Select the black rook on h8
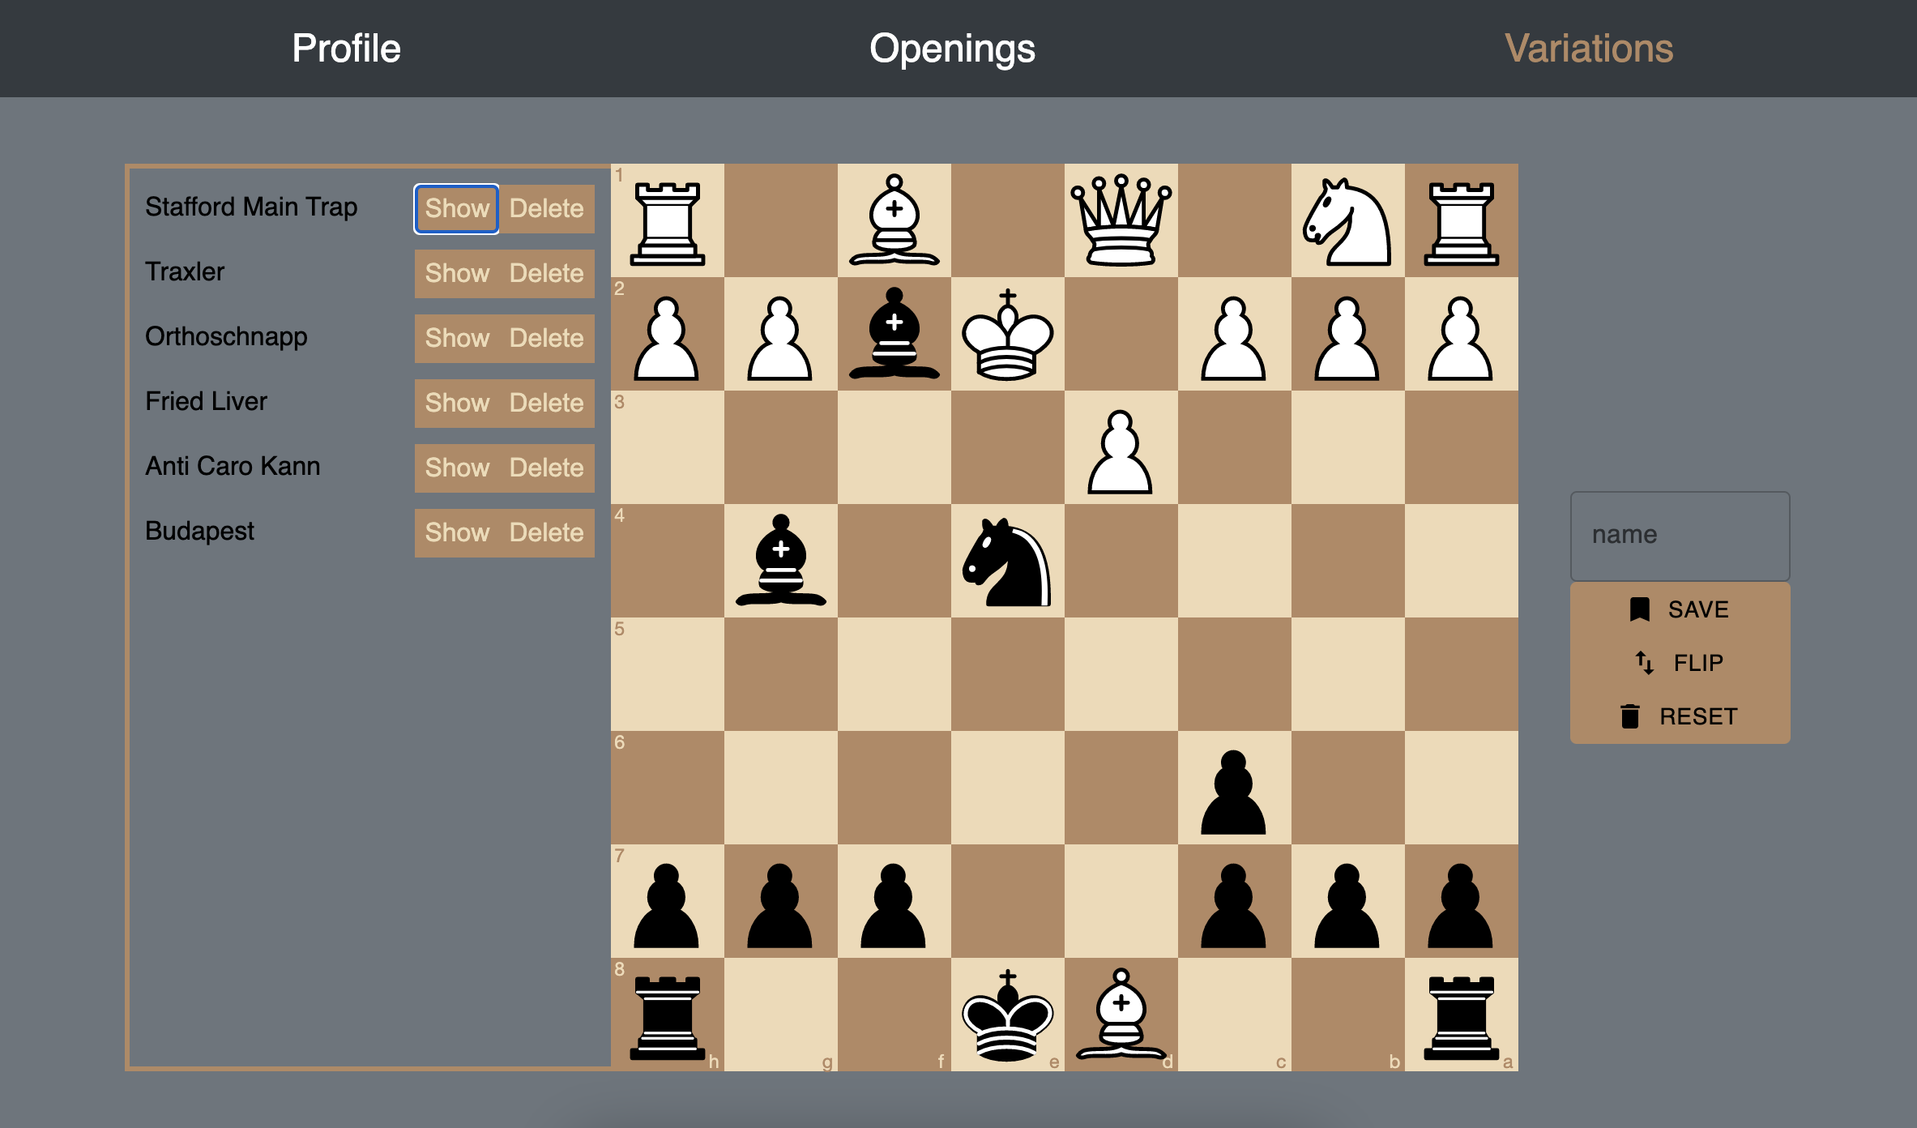Image resolution: width=1917 pixels, height=1128 pixels. (x=667, y=1017)
